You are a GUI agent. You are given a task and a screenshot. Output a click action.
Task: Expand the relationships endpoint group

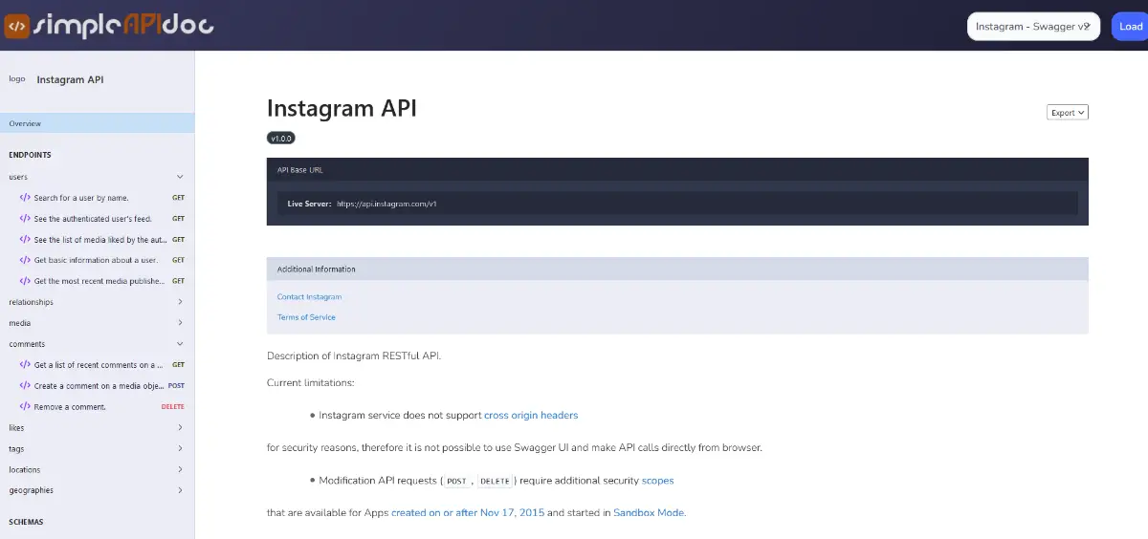coord(180,302)
